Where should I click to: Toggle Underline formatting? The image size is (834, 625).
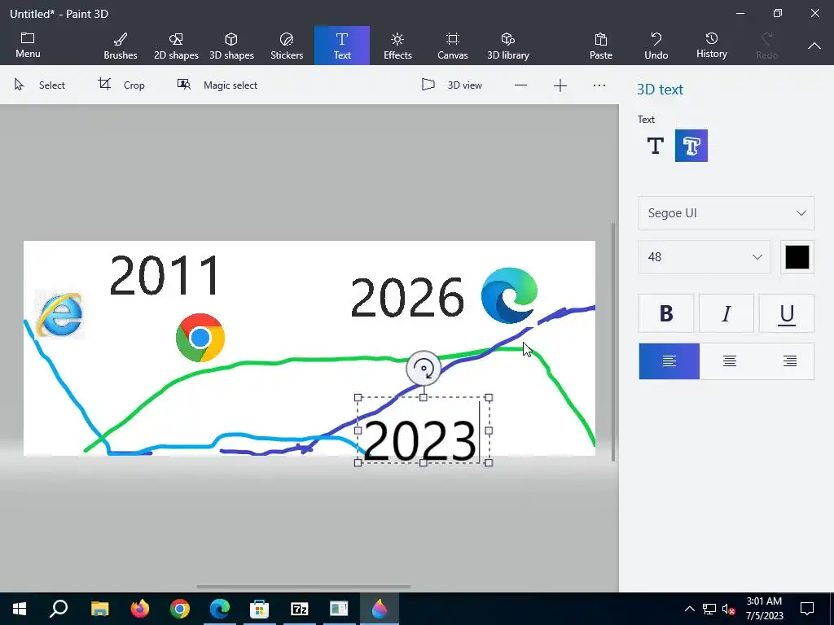(786, 313)
